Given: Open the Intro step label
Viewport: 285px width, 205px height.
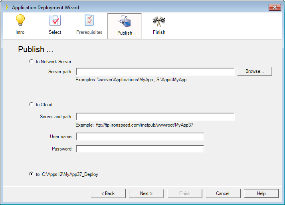Looking at the screenshot, I should (x=20, y=32).
